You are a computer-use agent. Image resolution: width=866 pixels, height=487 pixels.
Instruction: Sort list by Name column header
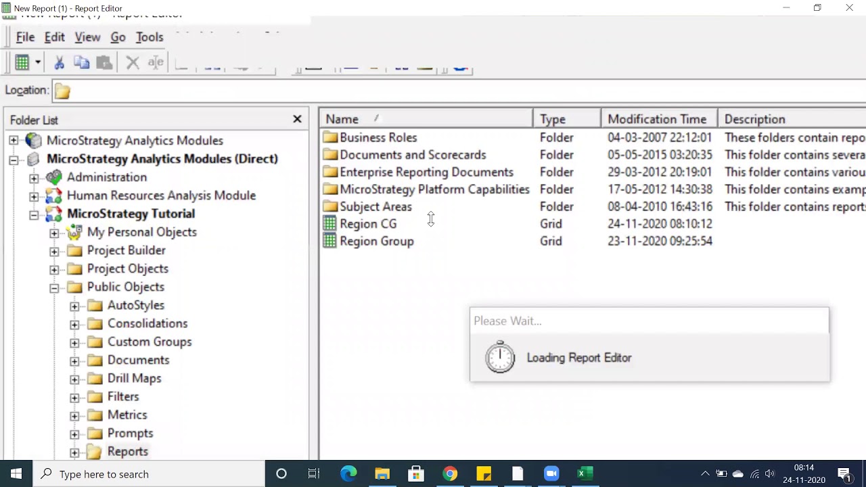pos(426,119)
